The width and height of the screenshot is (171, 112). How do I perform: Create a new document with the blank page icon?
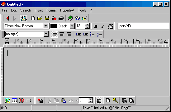click(33, 18)
